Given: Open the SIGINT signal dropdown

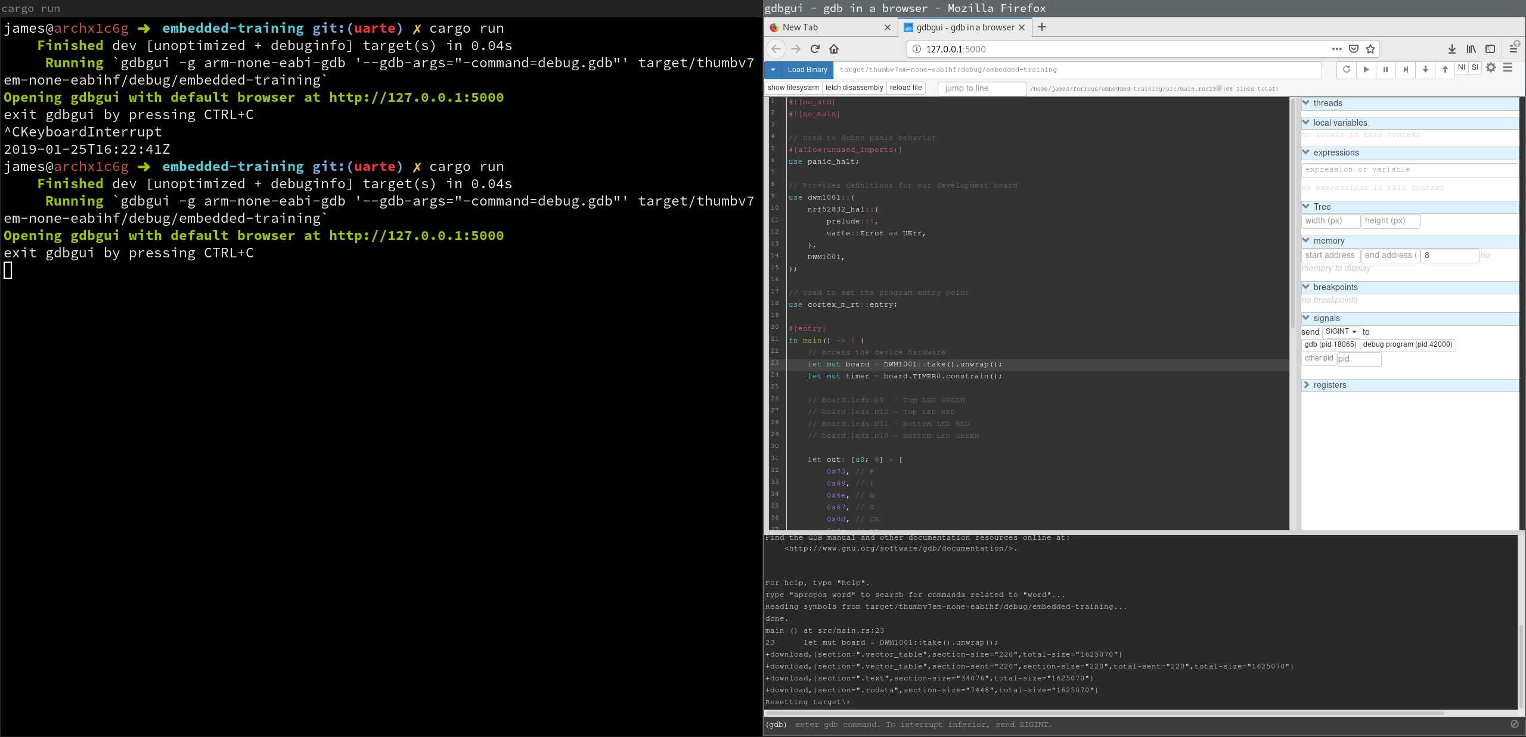Looking at the screenshot, I should click(x=1341, y=332).
